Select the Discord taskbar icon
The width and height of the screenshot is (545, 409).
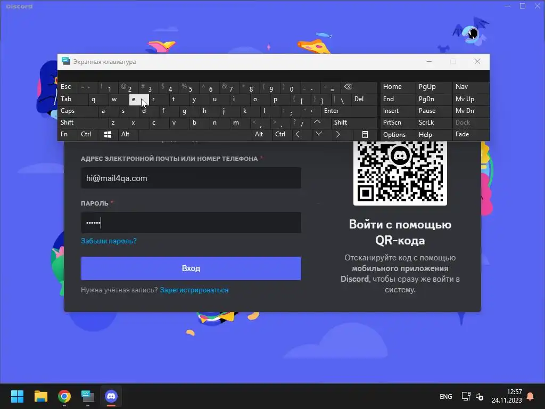[111, 396]
